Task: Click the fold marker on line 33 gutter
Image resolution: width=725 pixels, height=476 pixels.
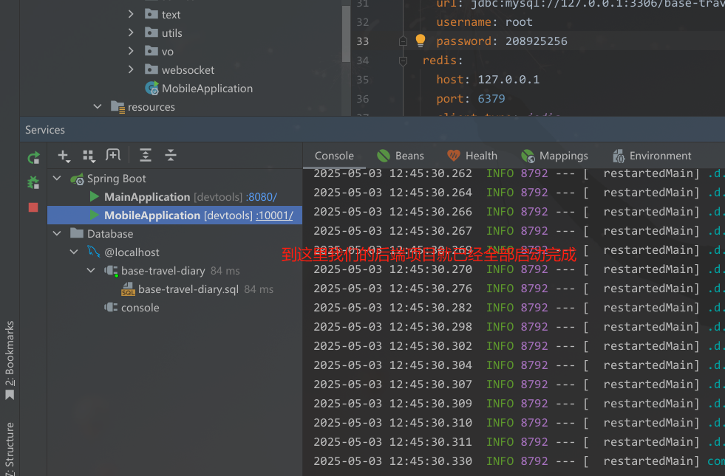Action: (x=404, y=41)
